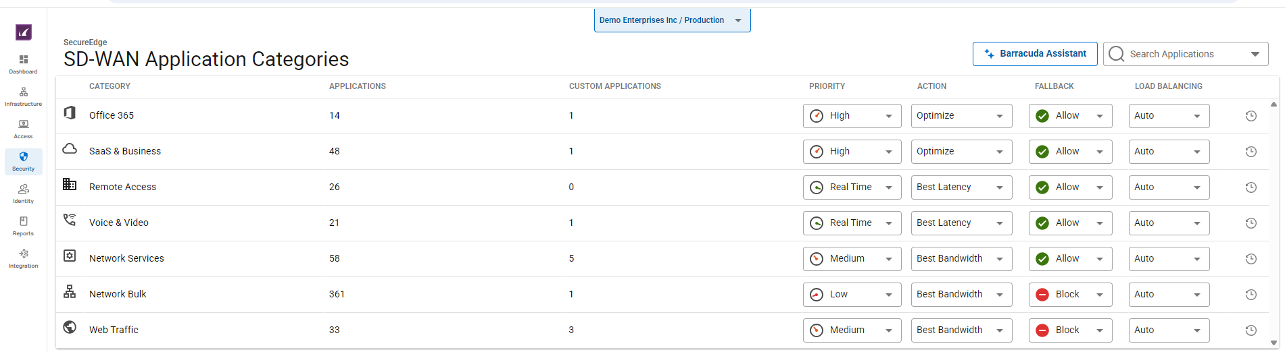Image resolution: width=1285 pixels, height=352 pixels.
Task: Click the Barracuda logo icon
Action: click(x=24, y=32)
